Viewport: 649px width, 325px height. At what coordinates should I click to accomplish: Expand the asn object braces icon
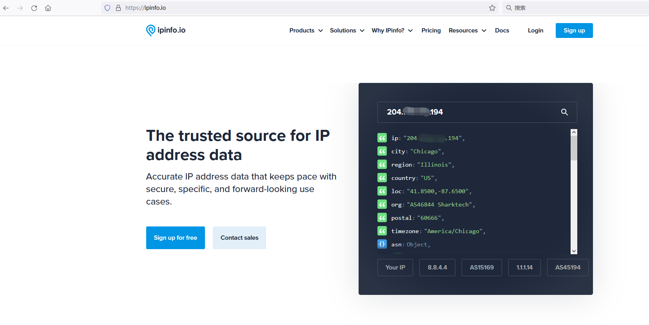point(382,244)
